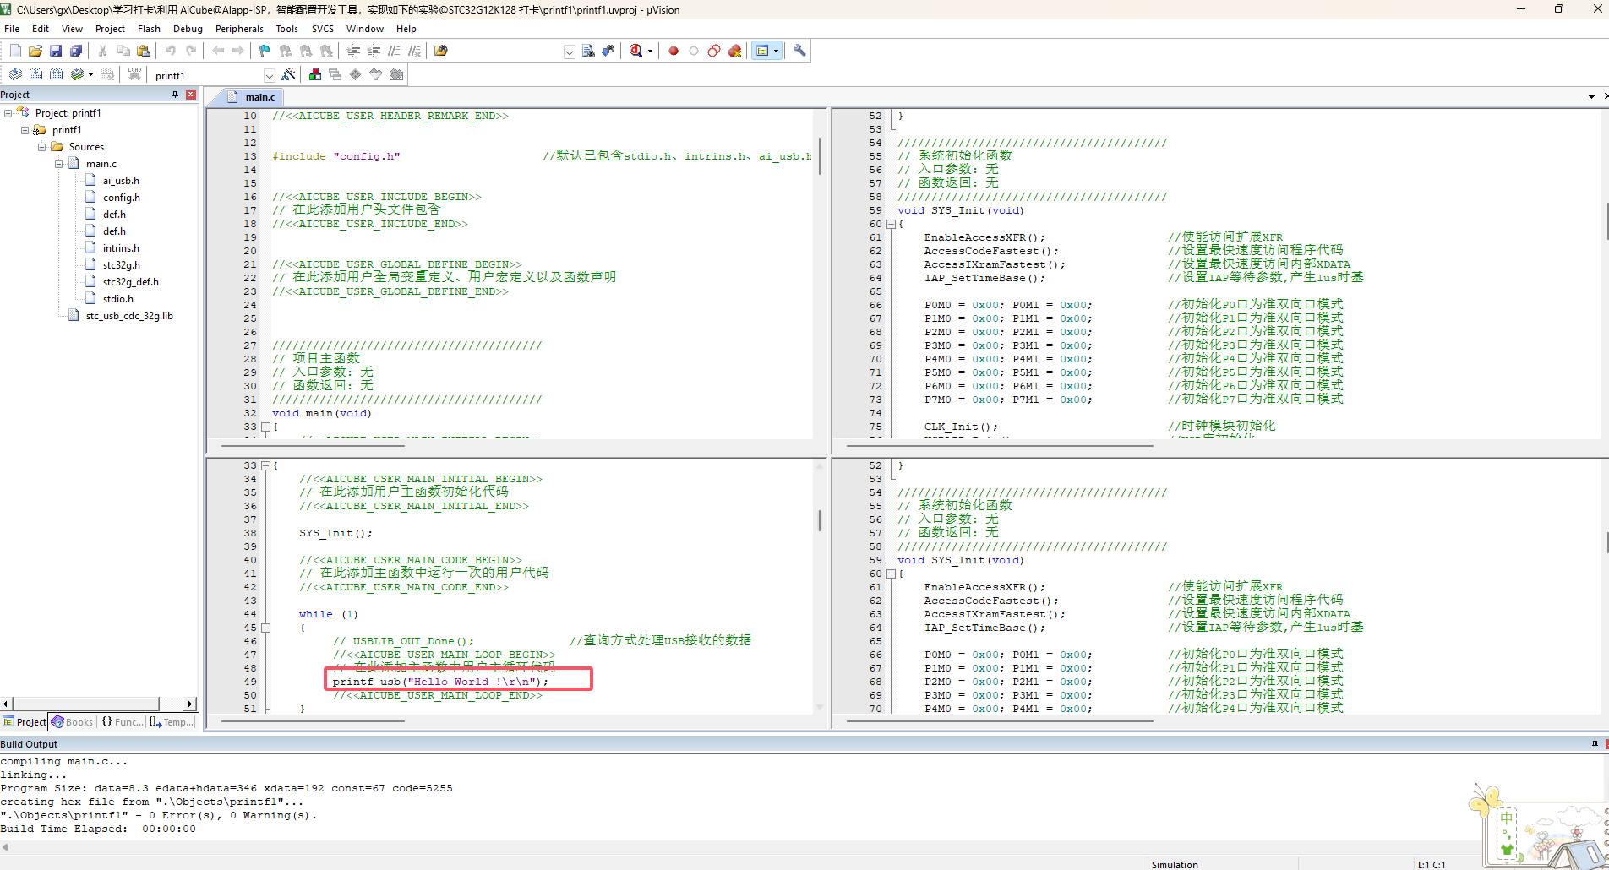
Task: Click the printf_usb Hello World code line
Action: point(440,682)
